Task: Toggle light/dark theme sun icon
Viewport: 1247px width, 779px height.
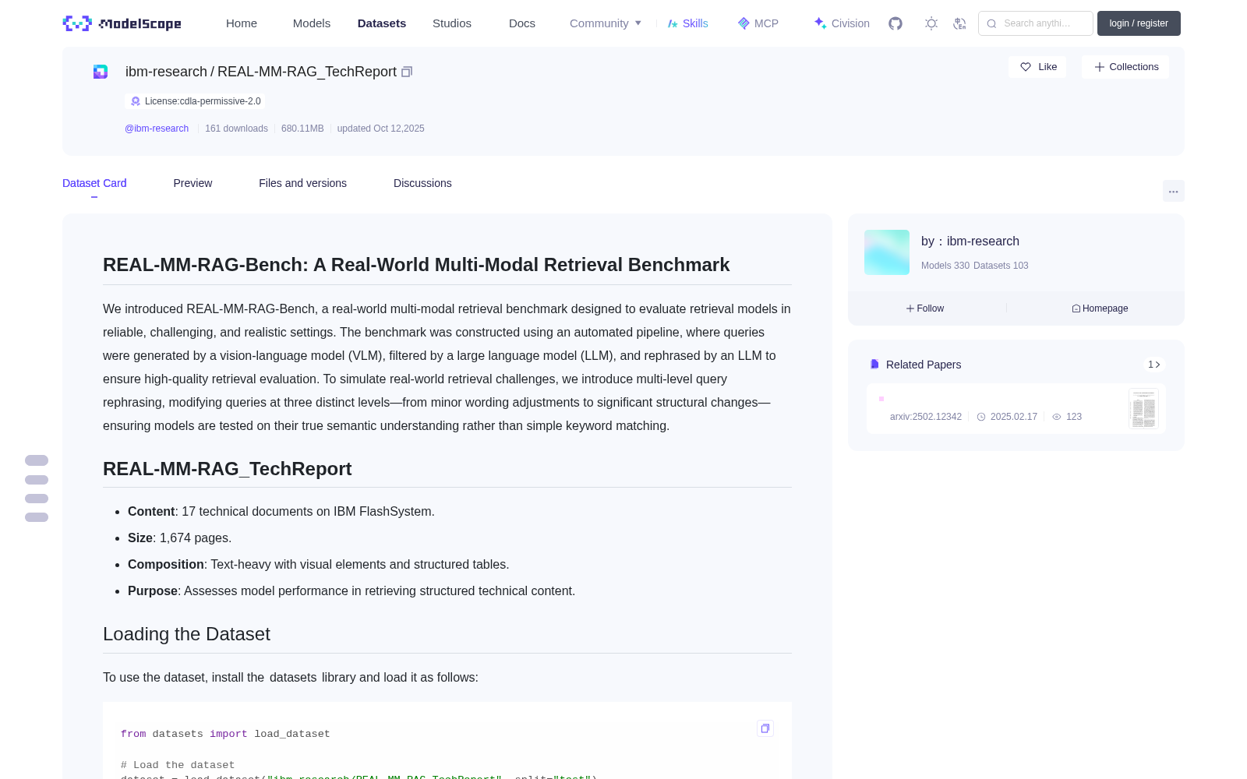Action: click(931, 23)
